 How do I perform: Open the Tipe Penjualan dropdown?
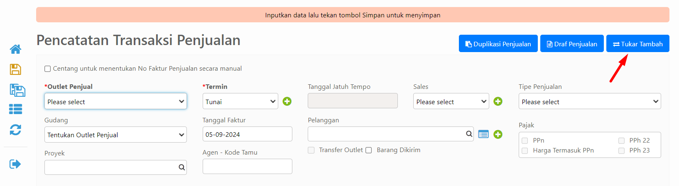(590, 101)
